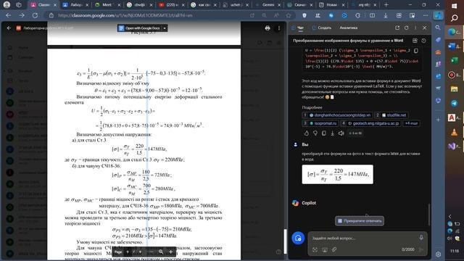Use microphone for voice input
Viewport: 464px width, 261px height.
(x=421, y=238)
